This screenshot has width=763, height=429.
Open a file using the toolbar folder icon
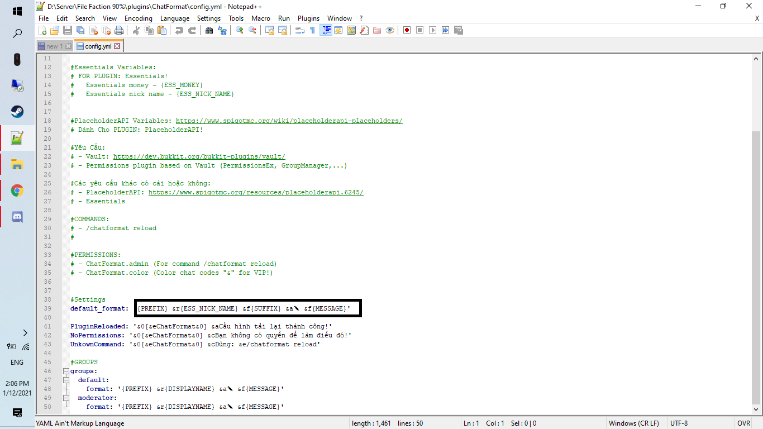[x=55, y=30]
